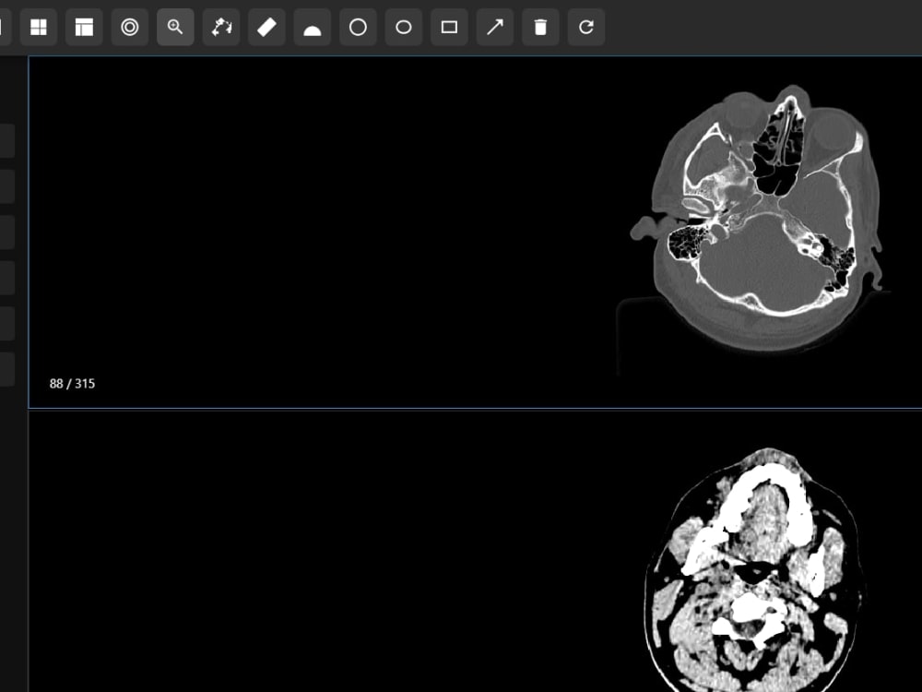
Task: Choose the ellipse ROI tool
Action: [404, 27]
